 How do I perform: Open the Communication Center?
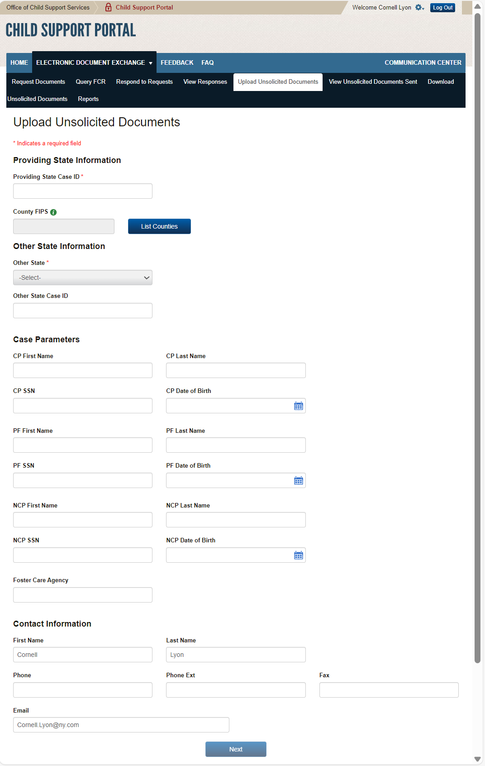point(423,62)
